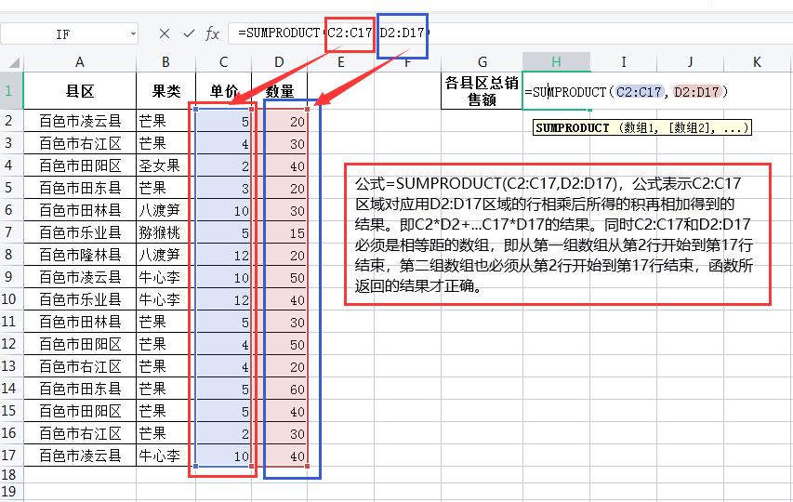
Task: Click the 各县区总销售额 cell
Action: tap(482, 91)
